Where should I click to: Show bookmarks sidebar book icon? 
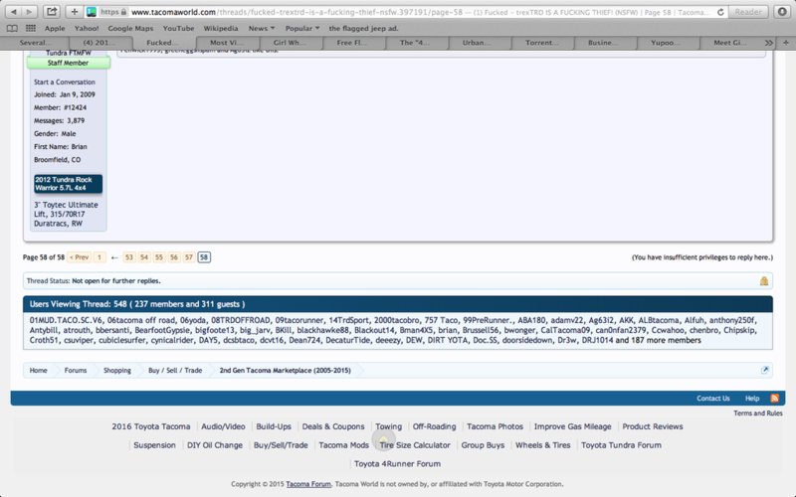tap(12, 29)
